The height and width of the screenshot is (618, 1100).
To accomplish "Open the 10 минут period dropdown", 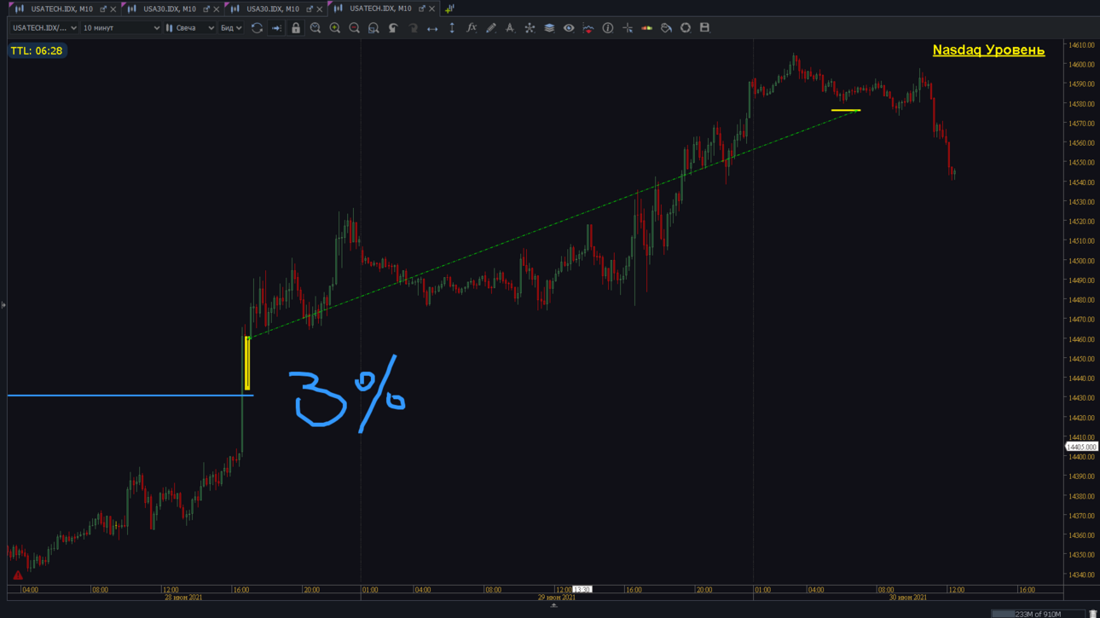I will 121,28.
